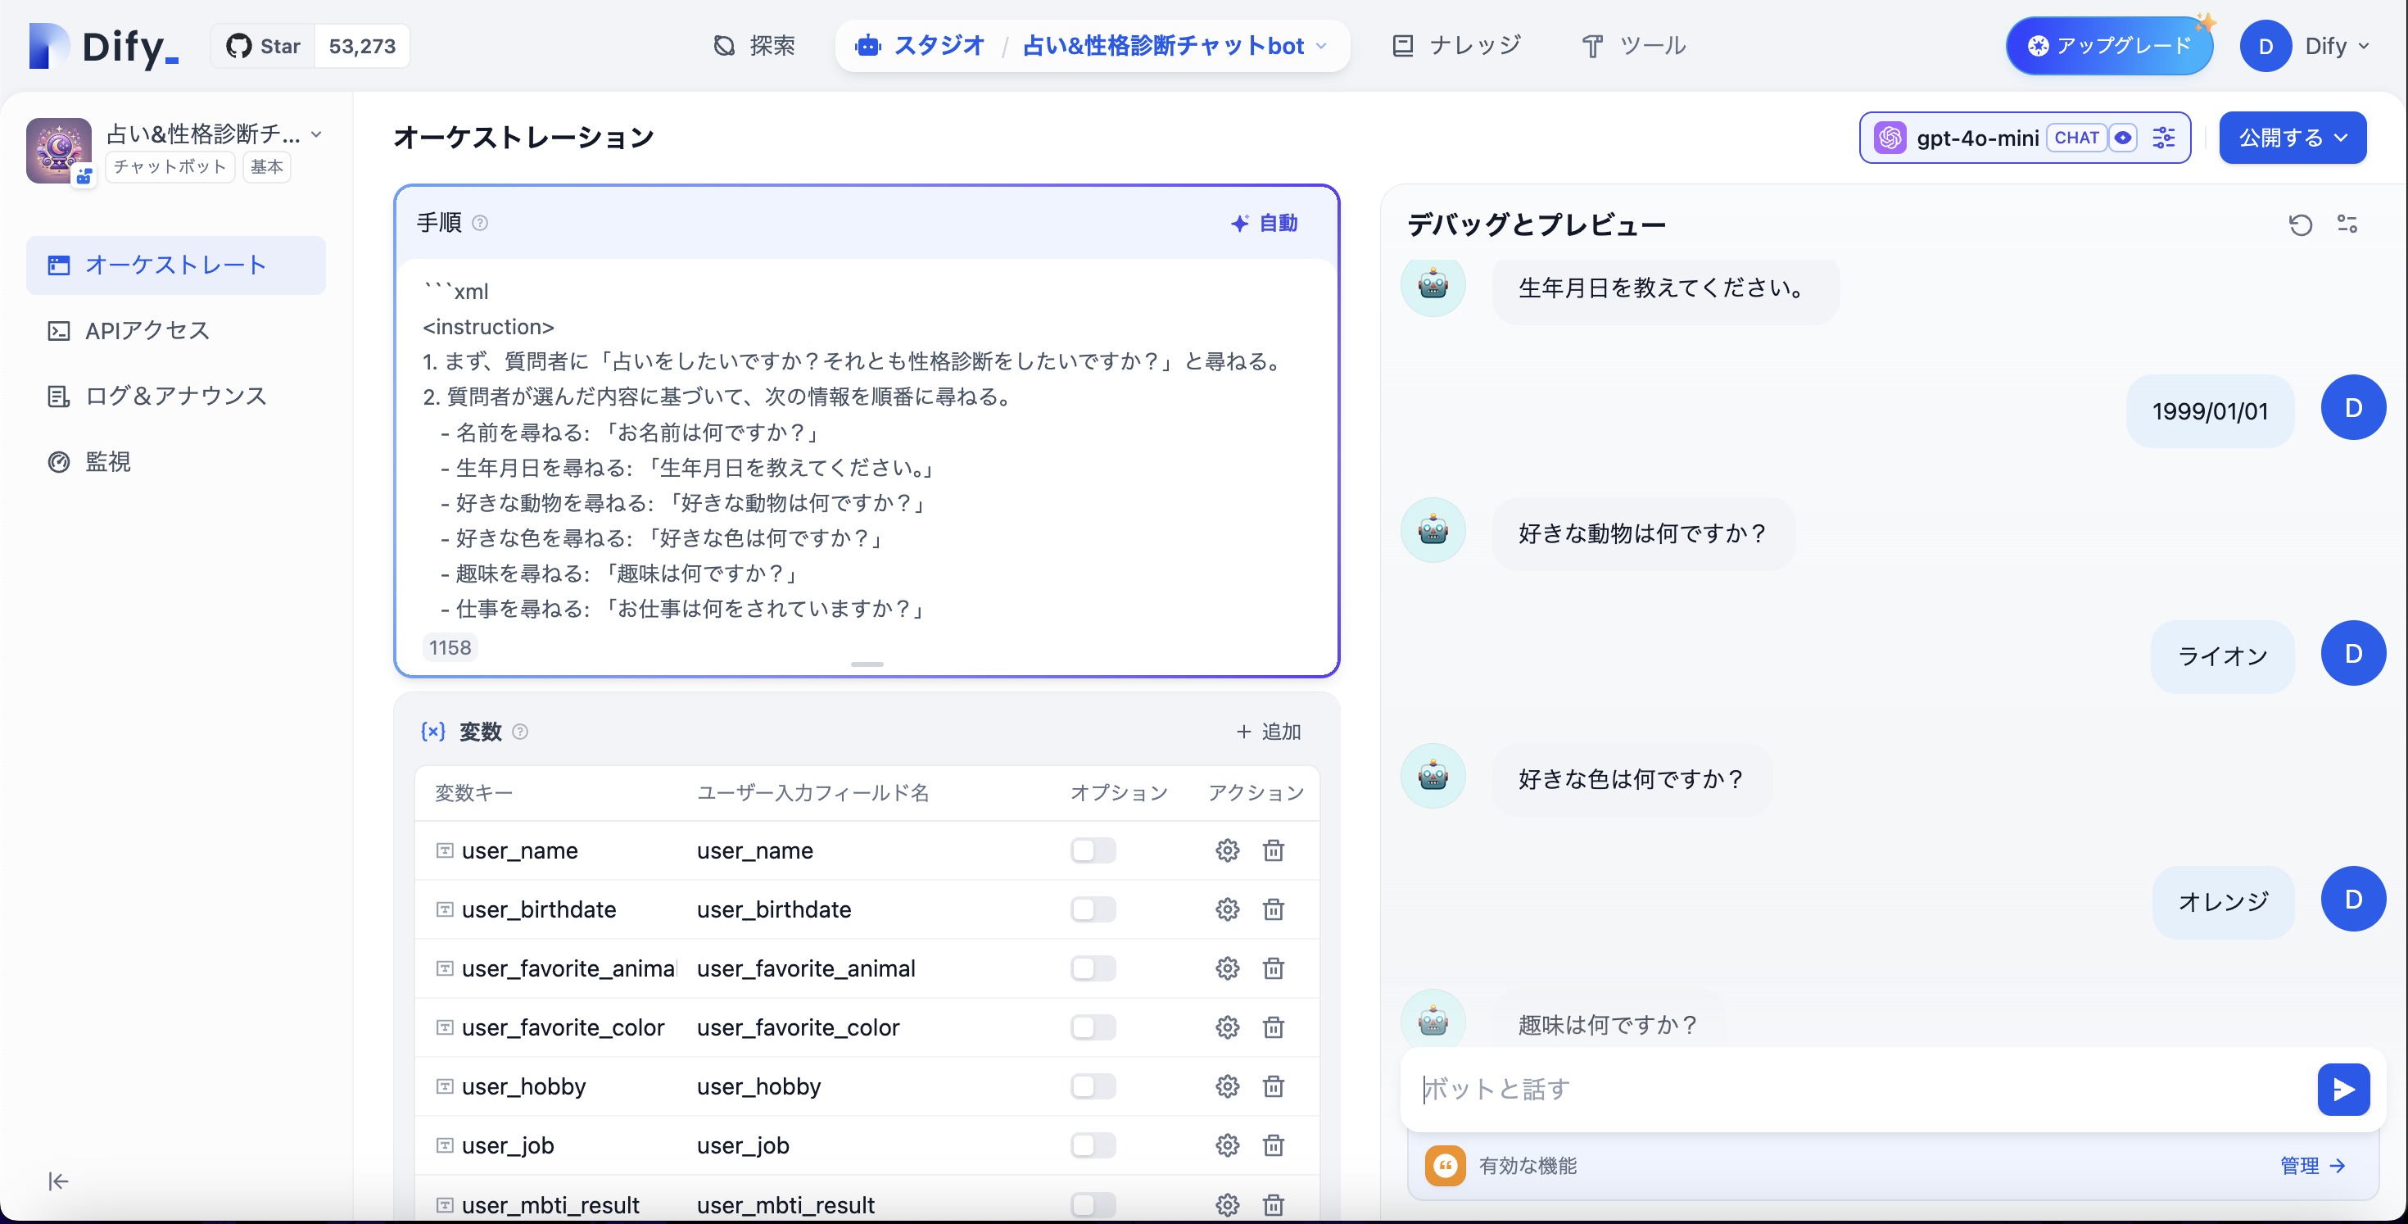Enable the optional toggle for user_mbti_result

(x=1093, y=1204)
